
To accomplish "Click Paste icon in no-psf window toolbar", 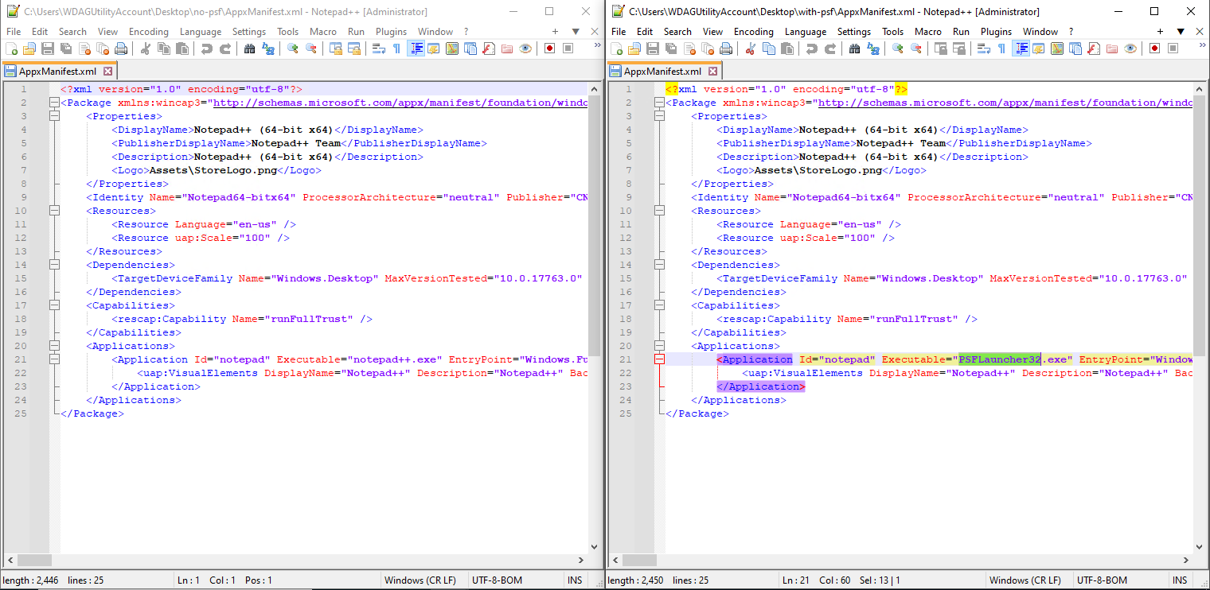I will (x=181, y=49).
